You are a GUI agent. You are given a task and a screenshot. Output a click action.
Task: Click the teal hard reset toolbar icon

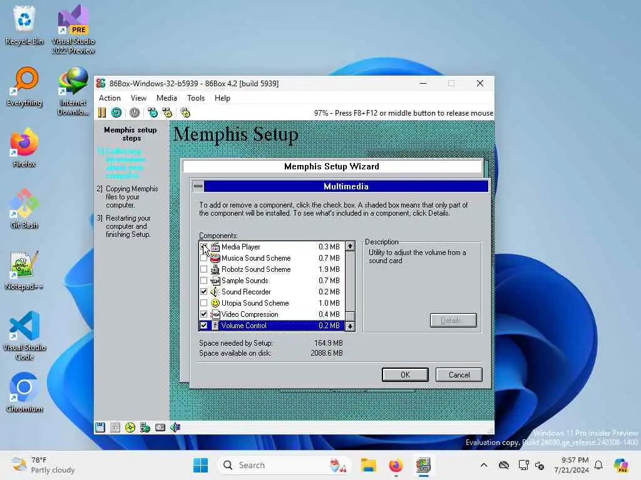(x=116, y=112)
